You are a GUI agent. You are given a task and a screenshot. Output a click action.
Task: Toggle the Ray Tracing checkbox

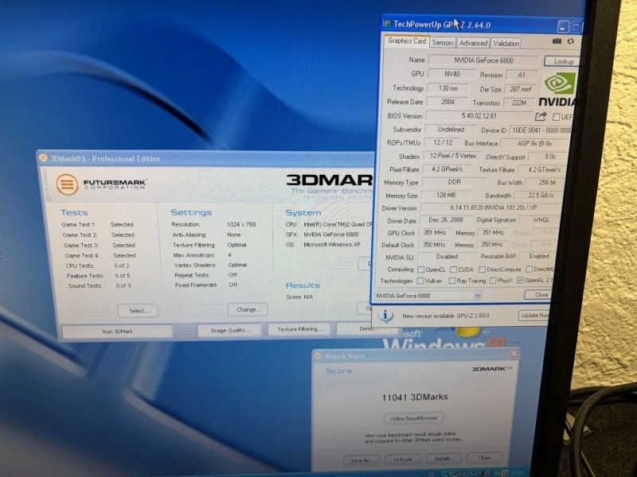451,281
